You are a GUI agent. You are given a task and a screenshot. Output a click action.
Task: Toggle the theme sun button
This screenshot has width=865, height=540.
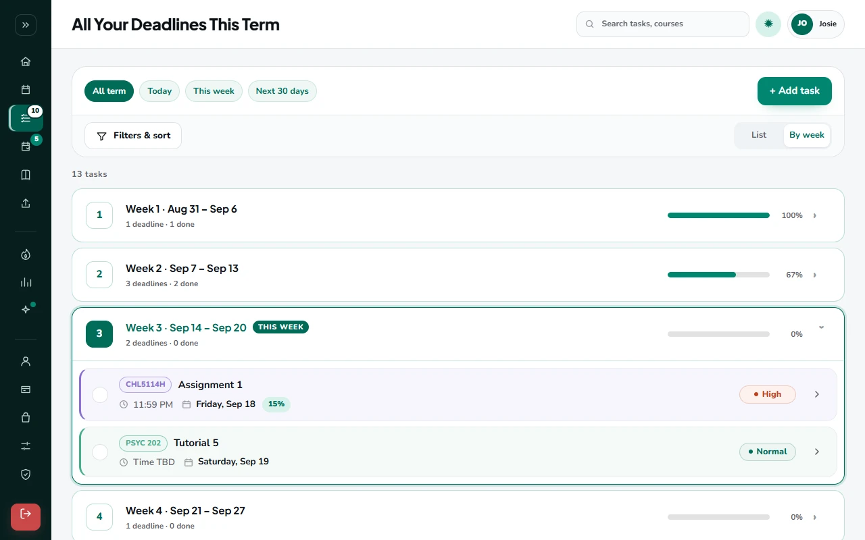[x=768, y=24]
